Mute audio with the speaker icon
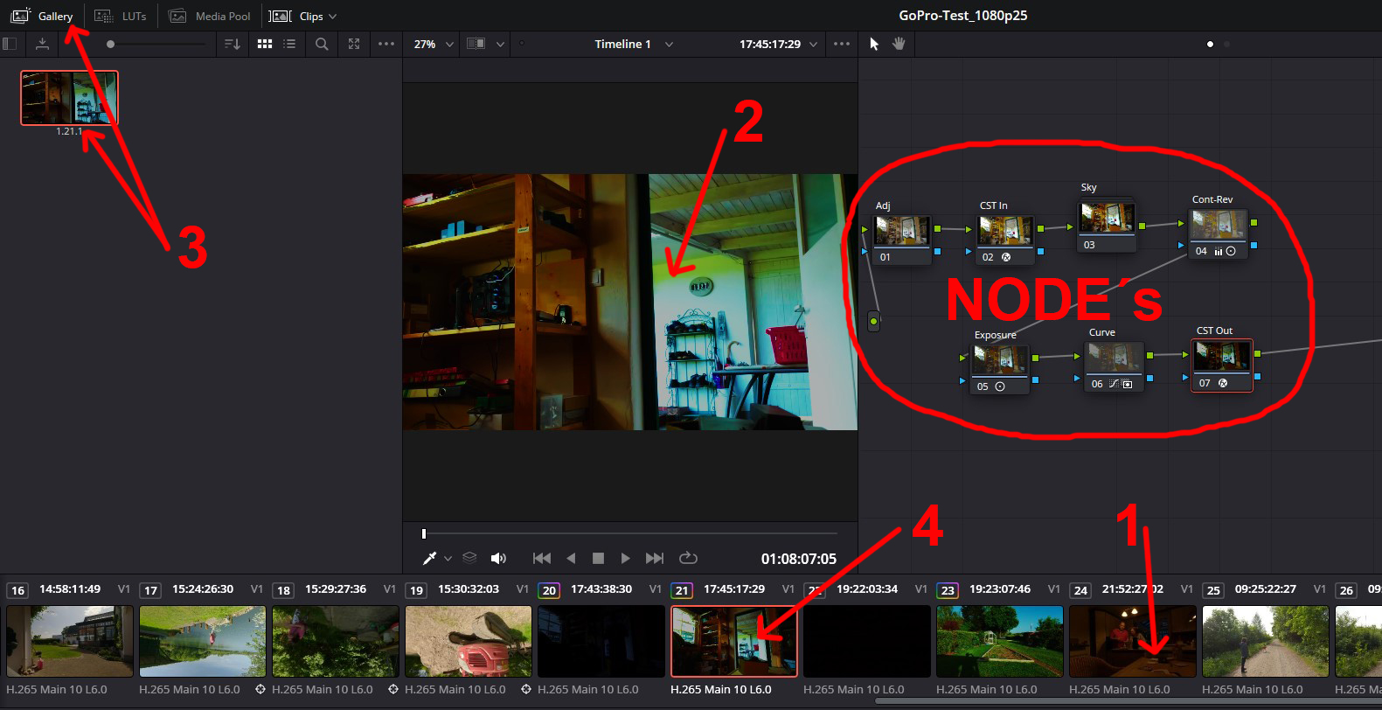This screenshot has width=1382, height=710. click(498, 558)
